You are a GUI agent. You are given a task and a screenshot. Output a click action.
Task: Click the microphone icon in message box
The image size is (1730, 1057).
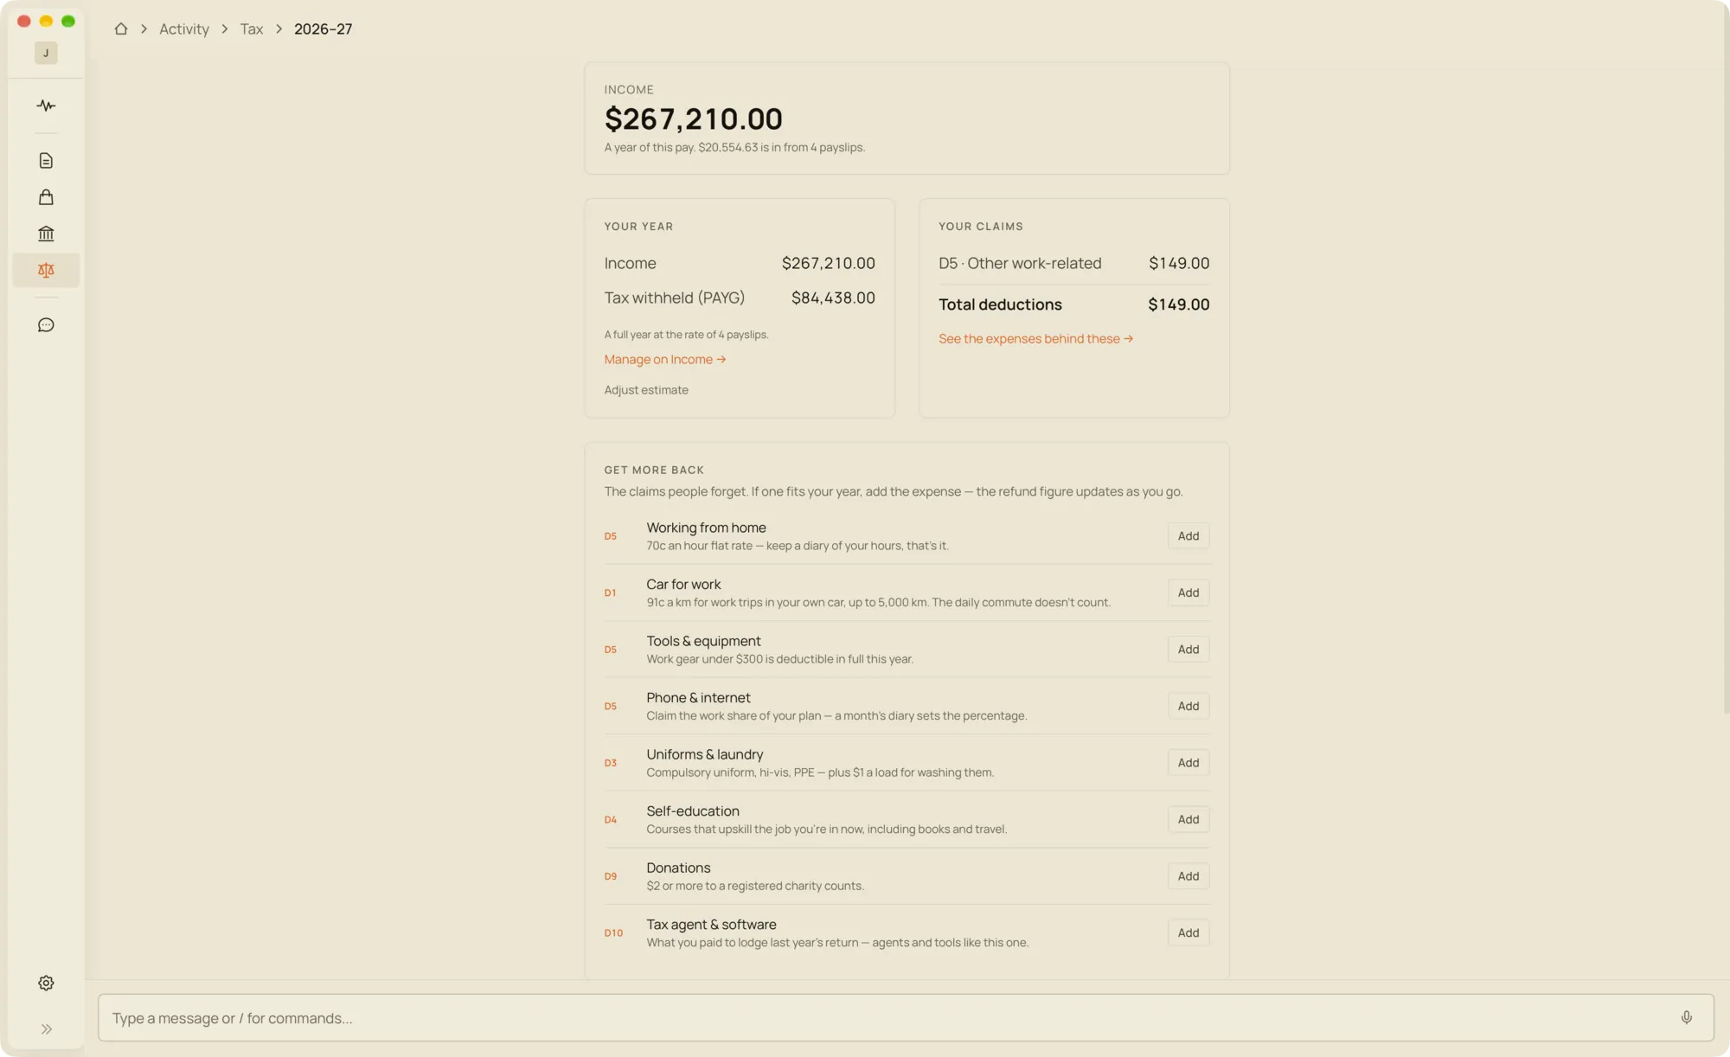tap(1686, 1017)
